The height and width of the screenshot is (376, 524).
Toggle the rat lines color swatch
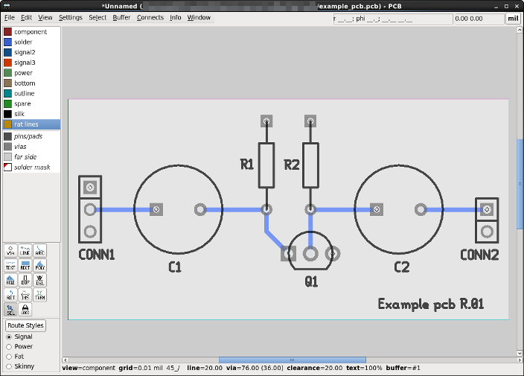[7, 124]
